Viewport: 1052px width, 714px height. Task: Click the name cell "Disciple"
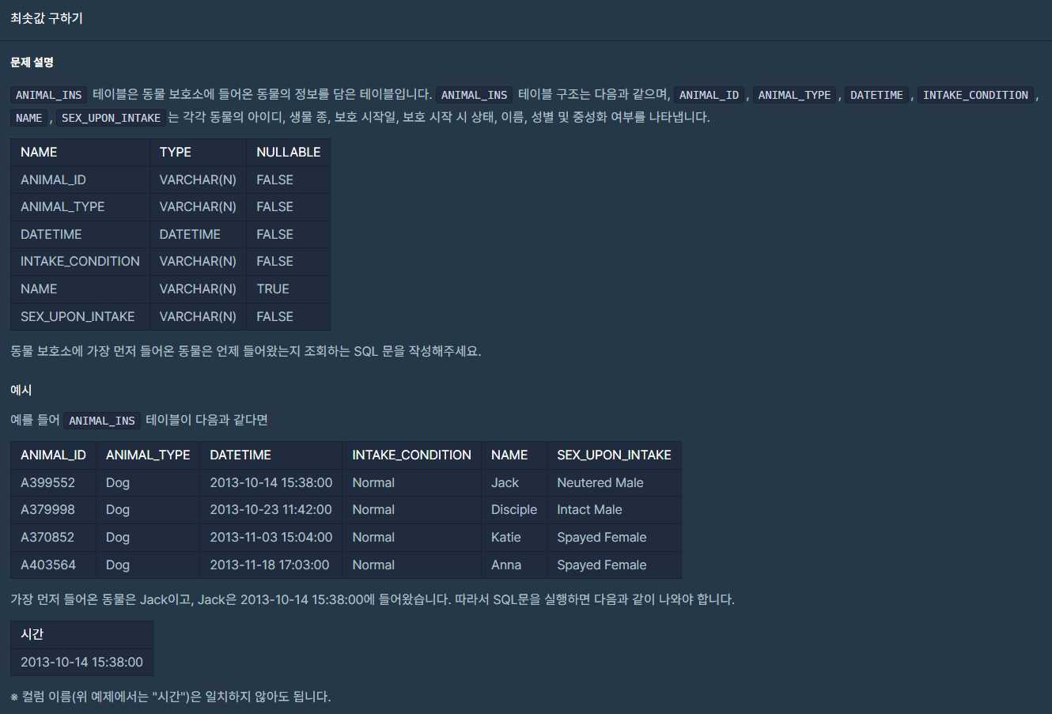pyautogui.click(x=513, y=509)
